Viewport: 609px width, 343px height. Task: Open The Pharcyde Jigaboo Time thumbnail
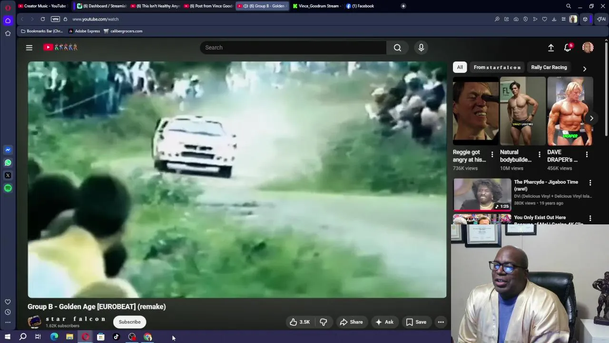[x=482, y=194]
